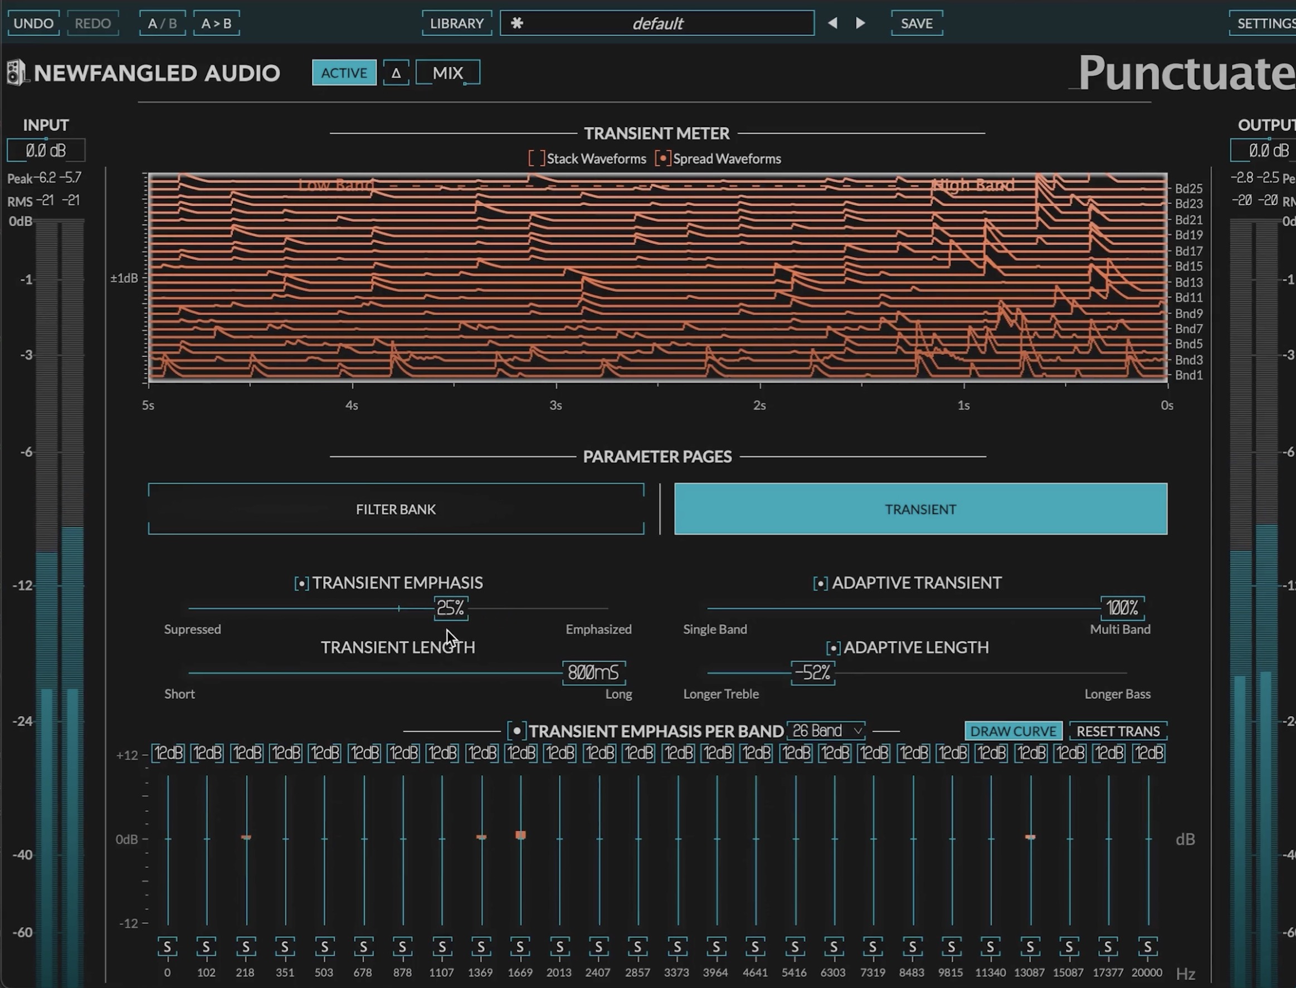Switch to the TRANSIENT page
Screen dimensions: 1296x988
point(920,509)
